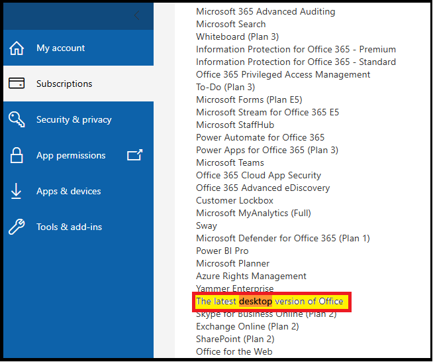Select the Microsoft 365 Advanced Auditing entry
Image resolution: width=433 pixels, height=362 pixels.
[265, 12]
